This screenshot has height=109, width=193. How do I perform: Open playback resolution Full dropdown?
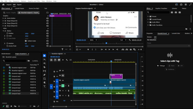click(x=123, y=40)
